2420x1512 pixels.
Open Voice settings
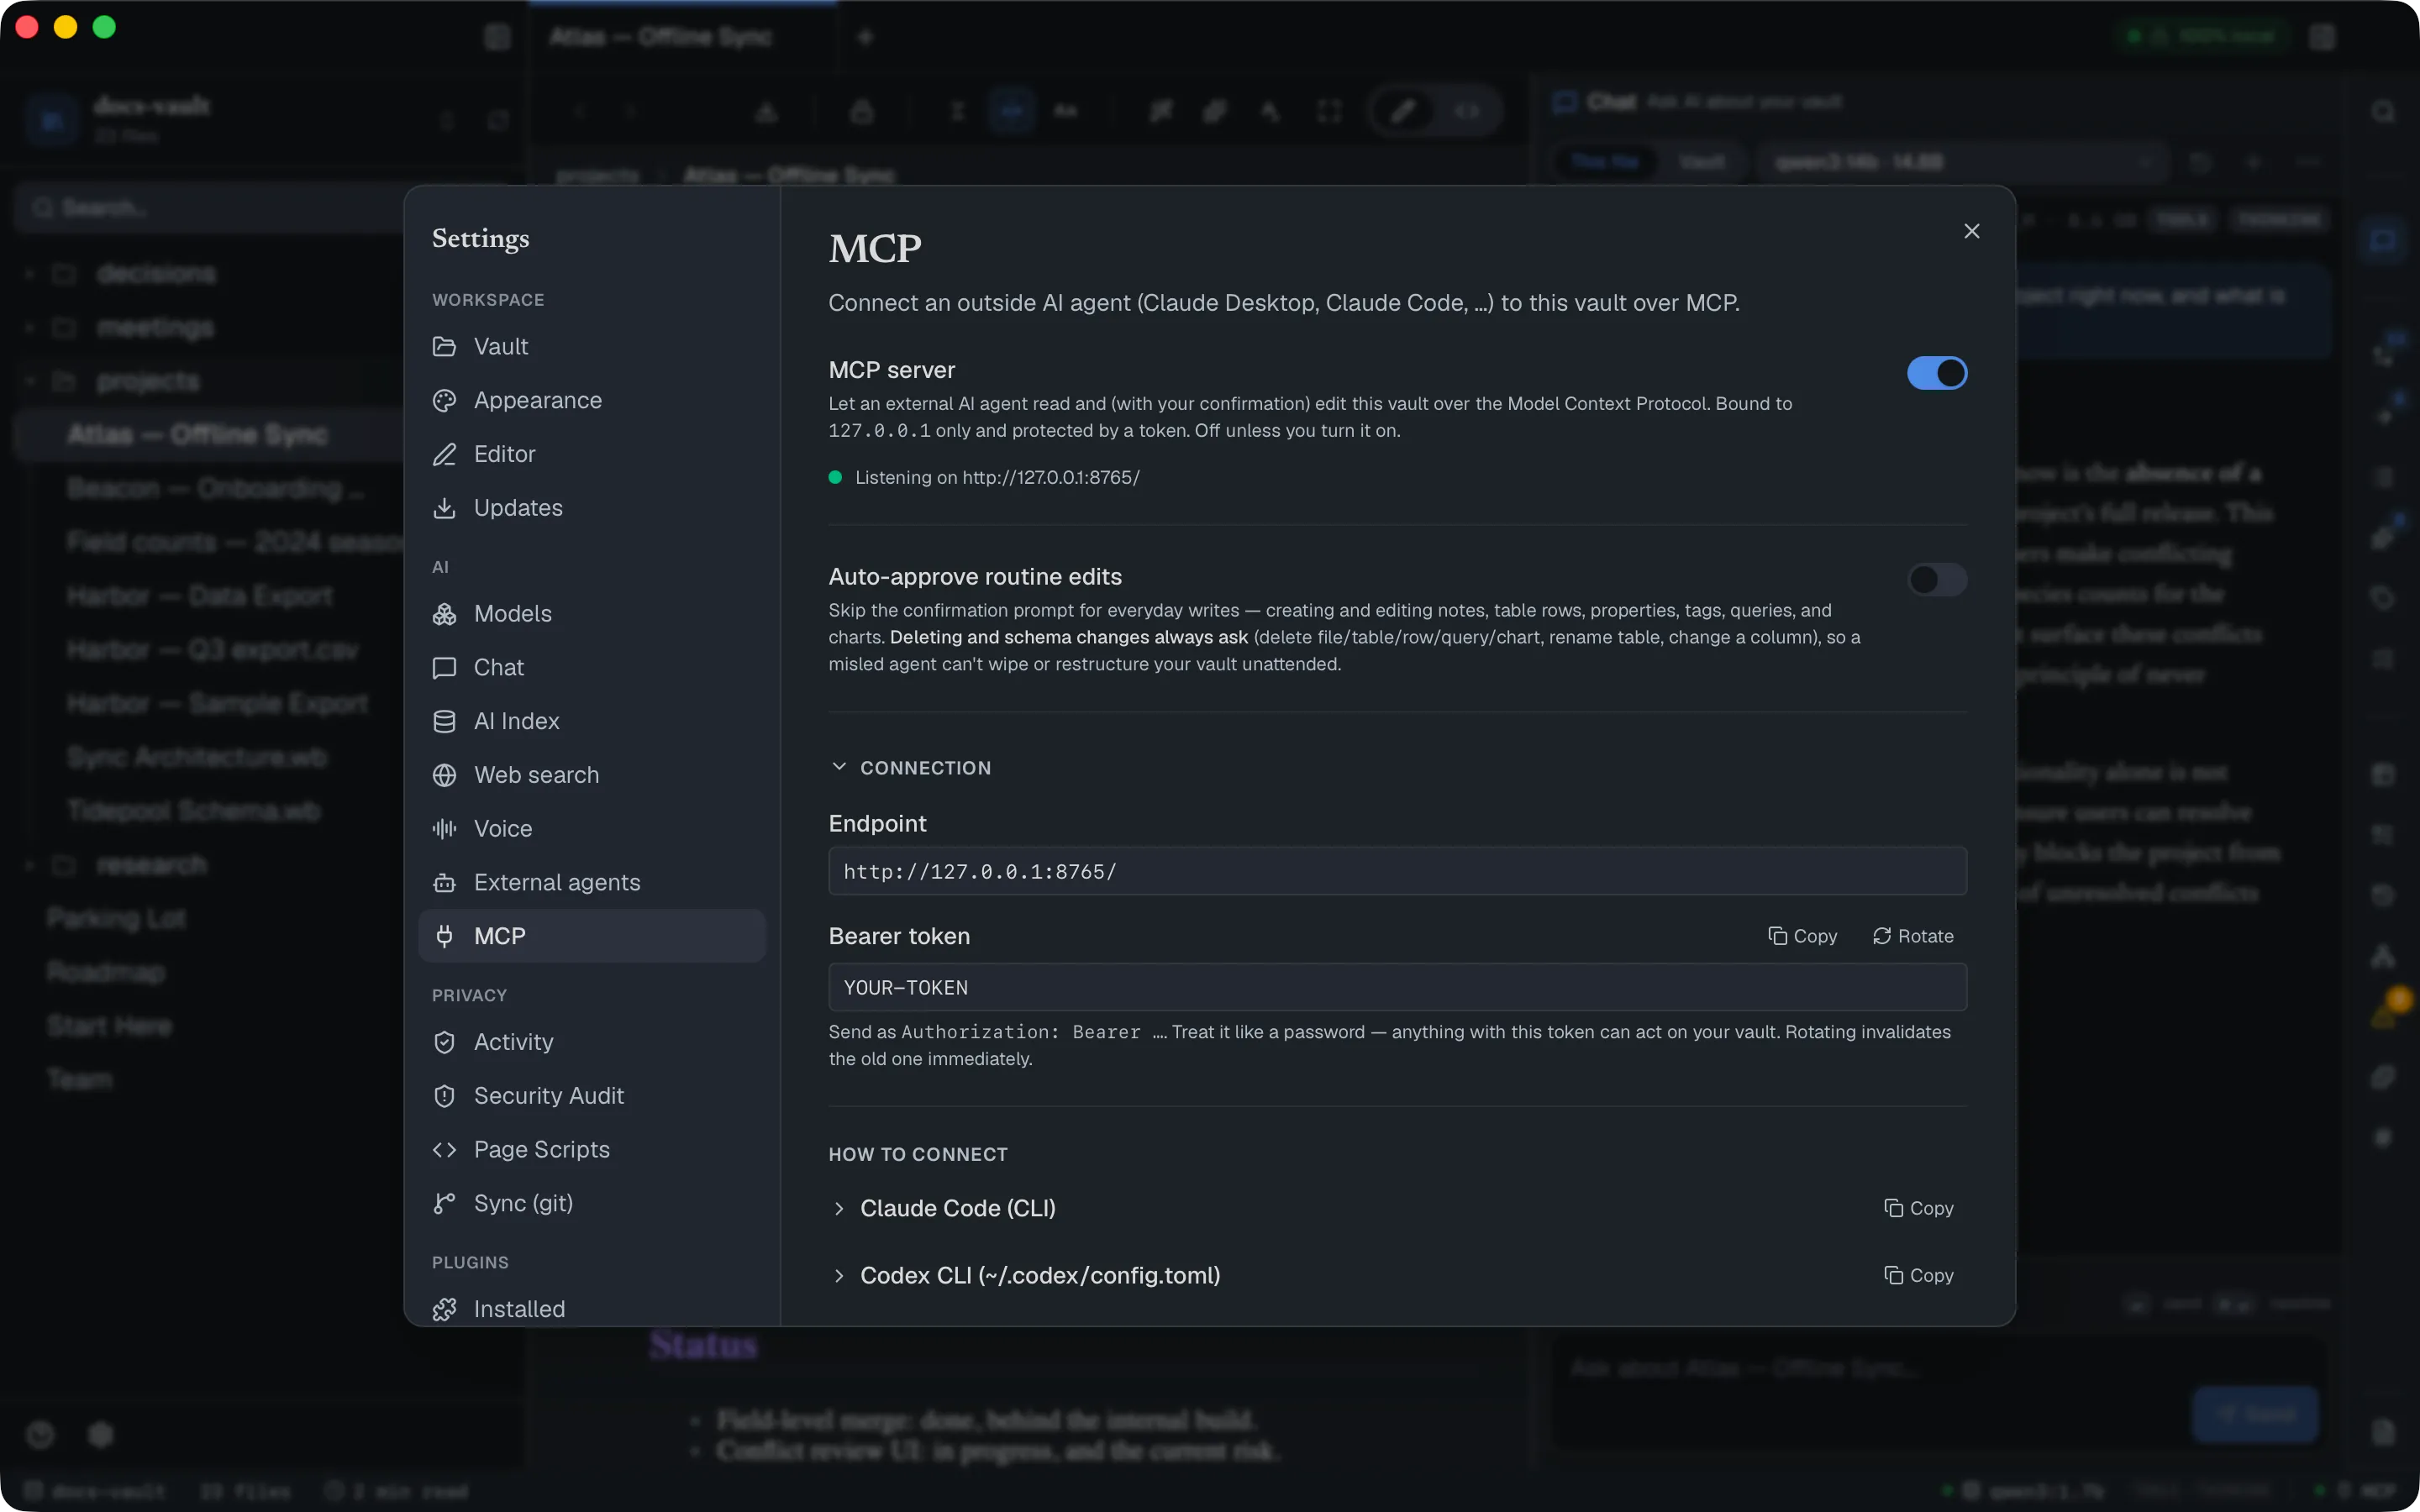tap(592, 829)
